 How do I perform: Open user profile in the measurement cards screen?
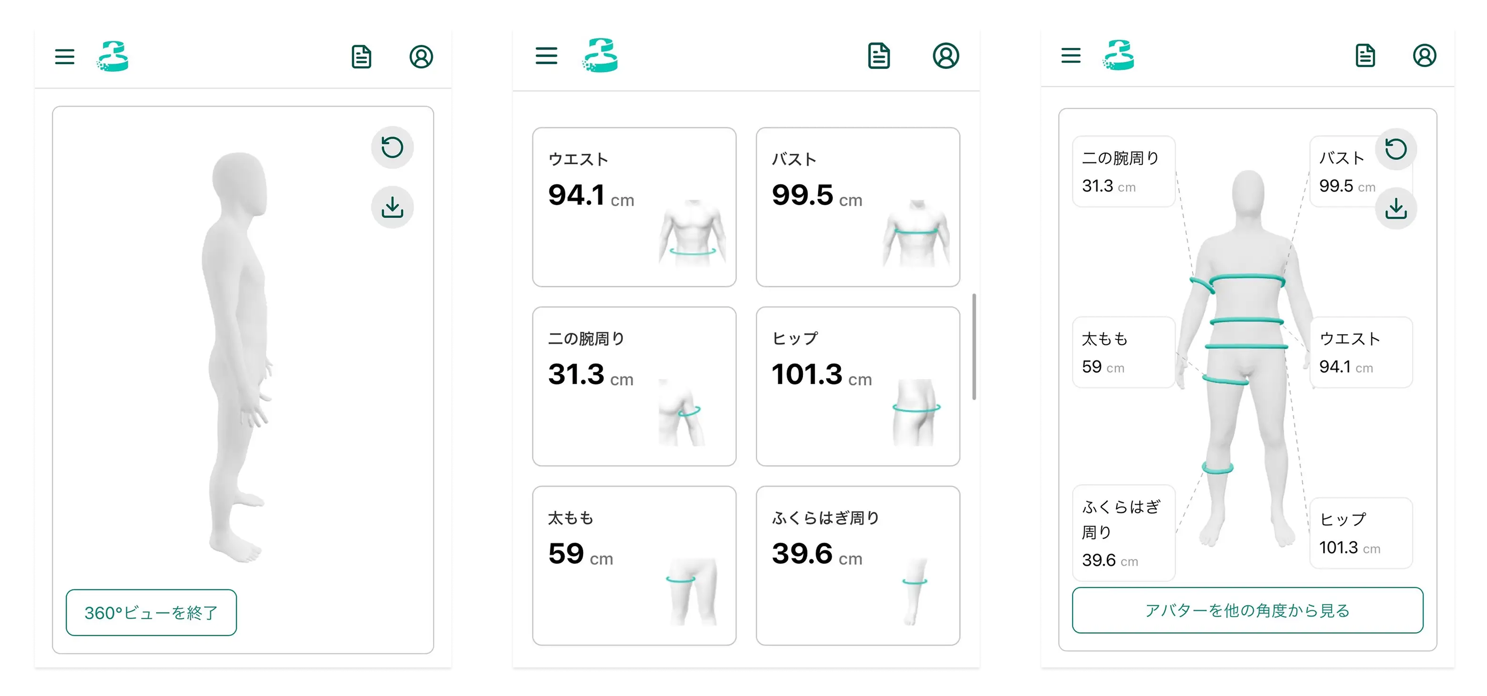pyautogui.click(x=946, y=56)
